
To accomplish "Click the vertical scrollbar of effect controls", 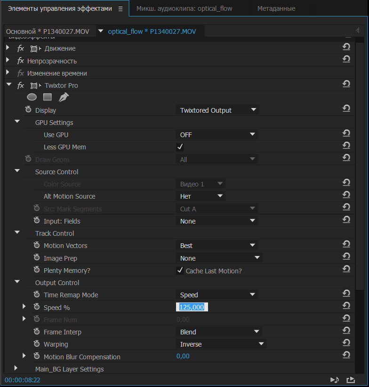I will click(x=360, y=166).
